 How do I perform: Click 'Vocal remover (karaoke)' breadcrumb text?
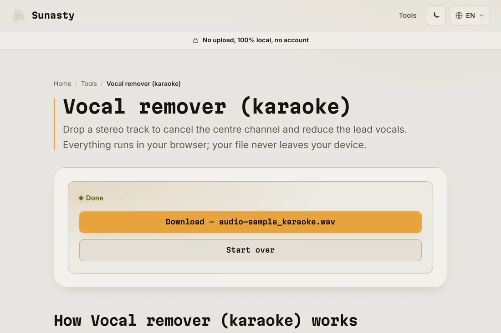143,84
